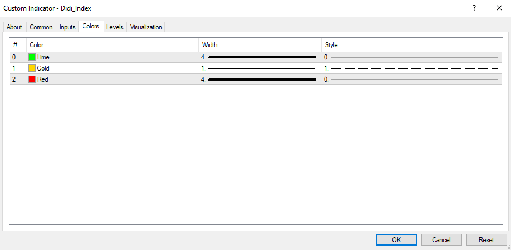Open the Visualization tab
Viewport: 511px width, 250px height.
[x=146, y=27]
